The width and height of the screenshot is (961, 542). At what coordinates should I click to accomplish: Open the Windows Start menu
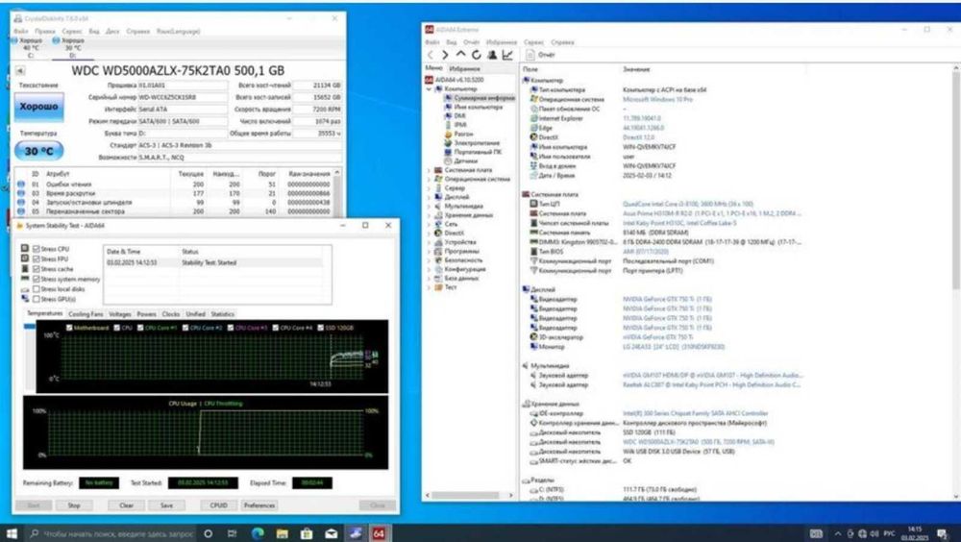click(12, 533)
